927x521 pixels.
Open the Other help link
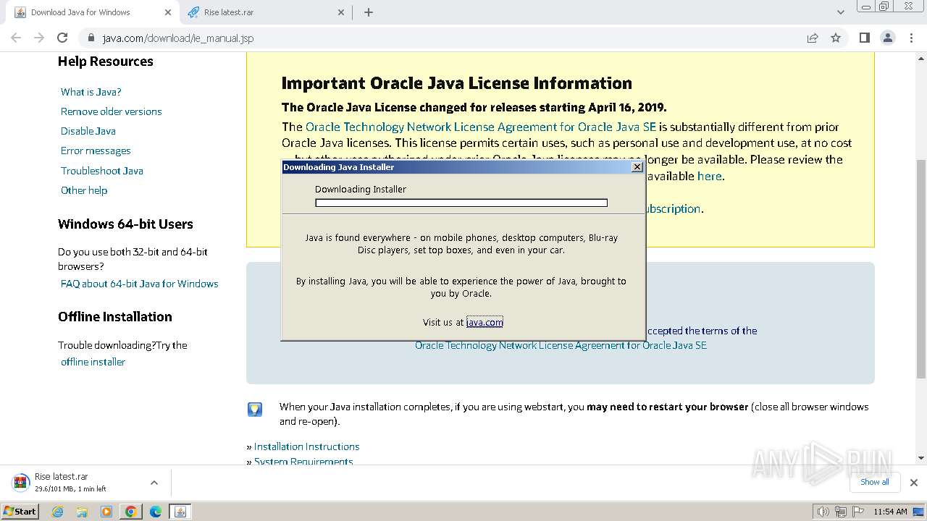(x=84, y=190)
